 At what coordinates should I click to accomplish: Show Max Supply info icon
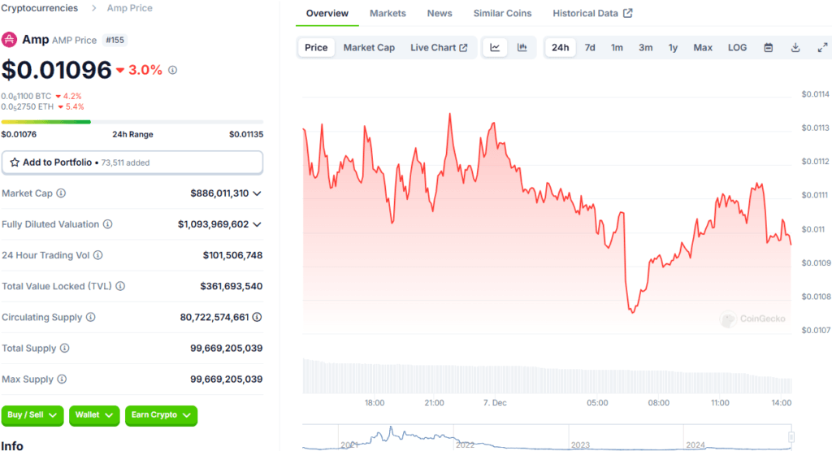point(62,379)
